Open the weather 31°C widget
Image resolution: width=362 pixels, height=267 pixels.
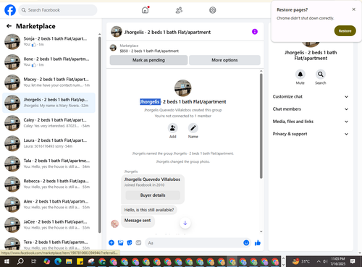(x=302, y=261)
